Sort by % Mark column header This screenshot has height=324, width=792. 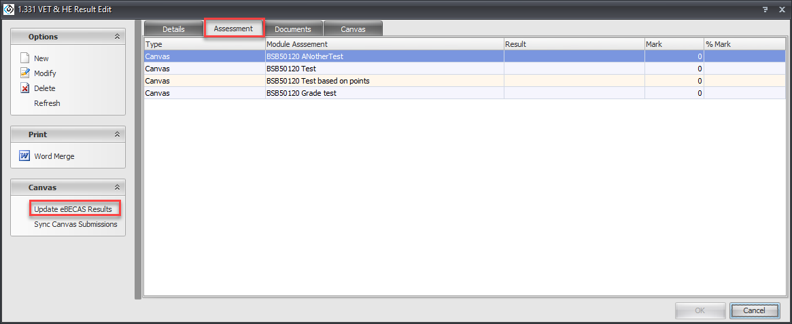pos(744,44)
